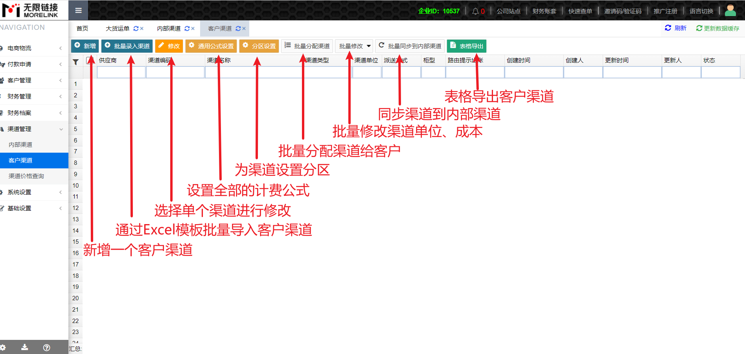Image resolution: width=745 pixels, height=354 pixels.
Task: Click 批量同步到内部渠道
Action: coord(410,46)
